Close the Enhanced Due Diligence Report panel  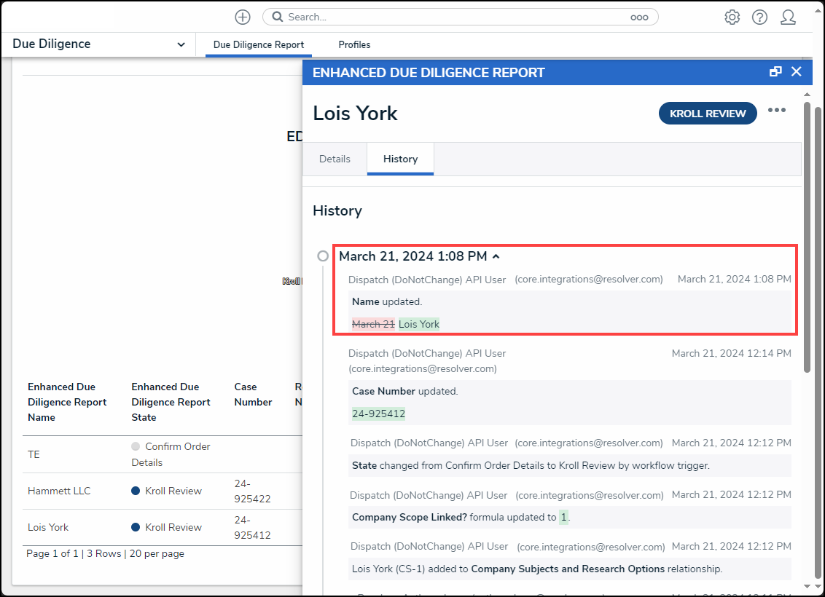797,71
